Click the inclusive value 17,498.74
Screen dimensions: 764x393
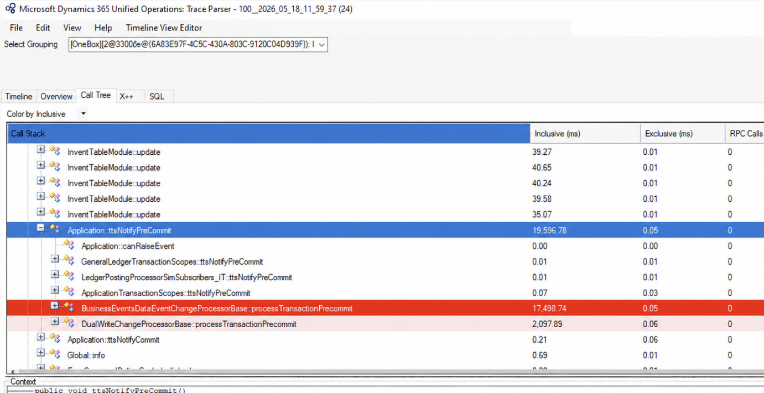tap(549, 308)
